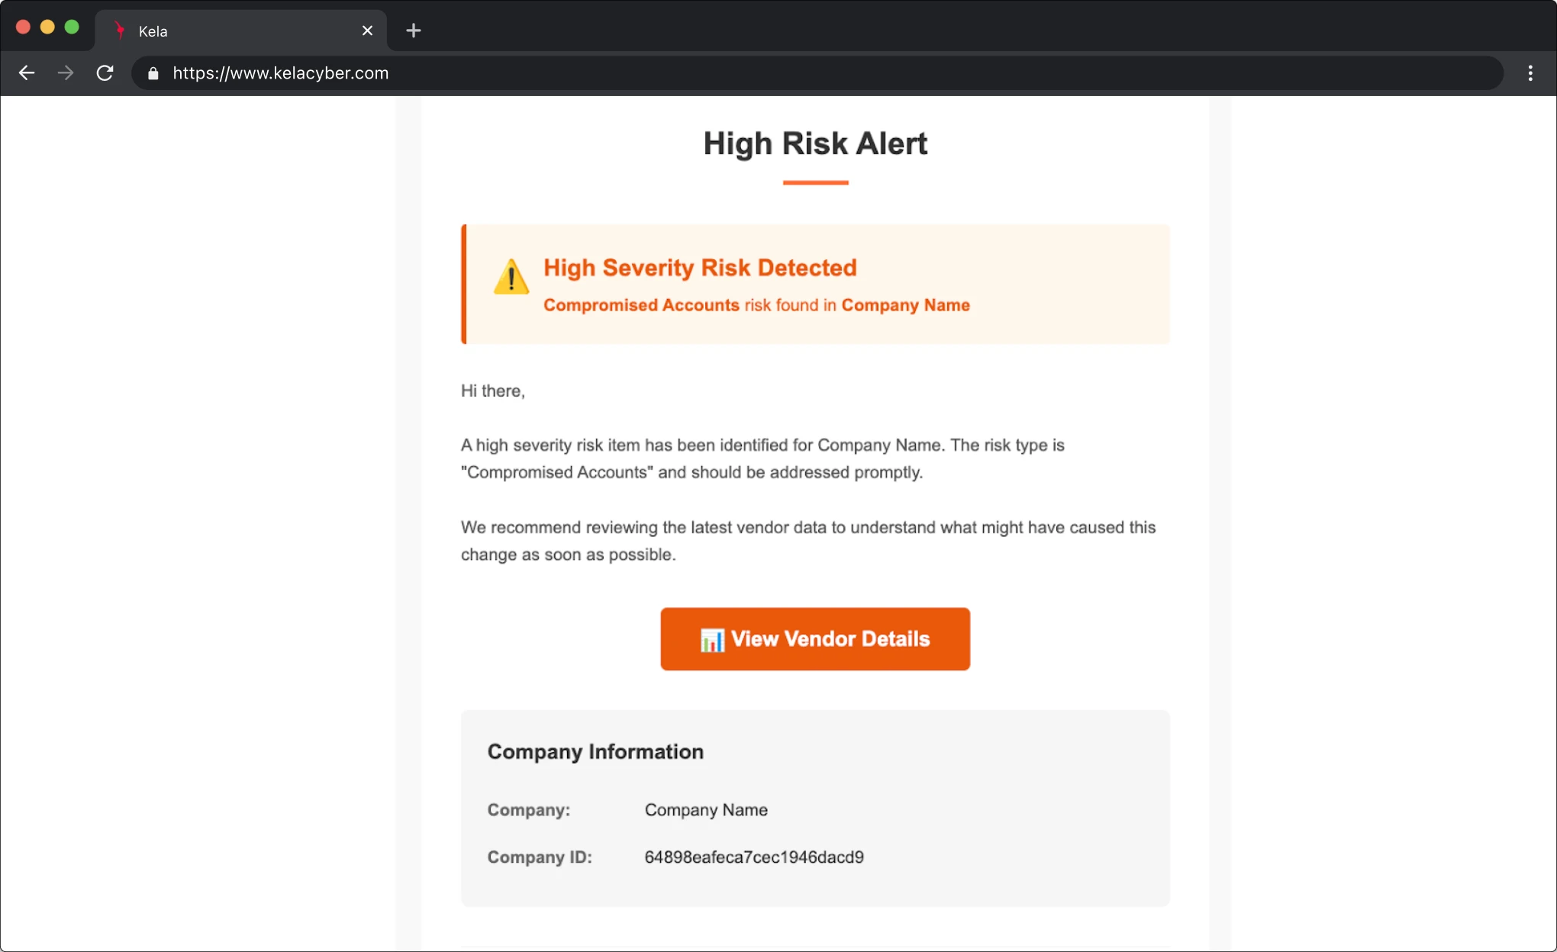Viewport: 1557px width, 952px height.
Task: Click the chart icon on the vendor button
Action: click(x=711, y=640)
